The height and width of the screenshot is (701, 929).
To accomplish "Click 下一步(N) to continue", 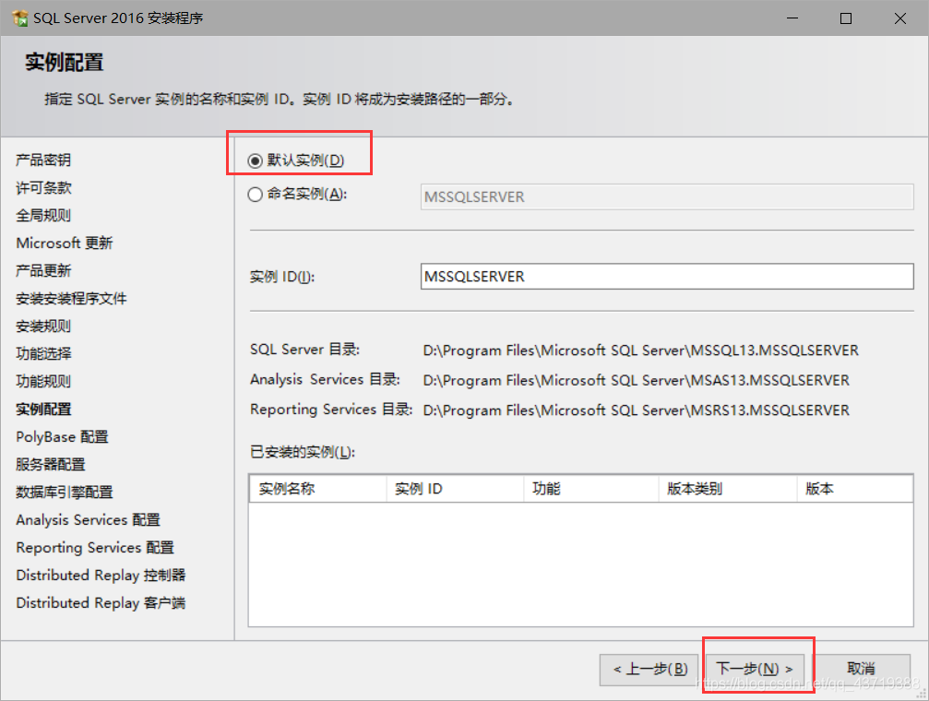I will tap(755, 669).
